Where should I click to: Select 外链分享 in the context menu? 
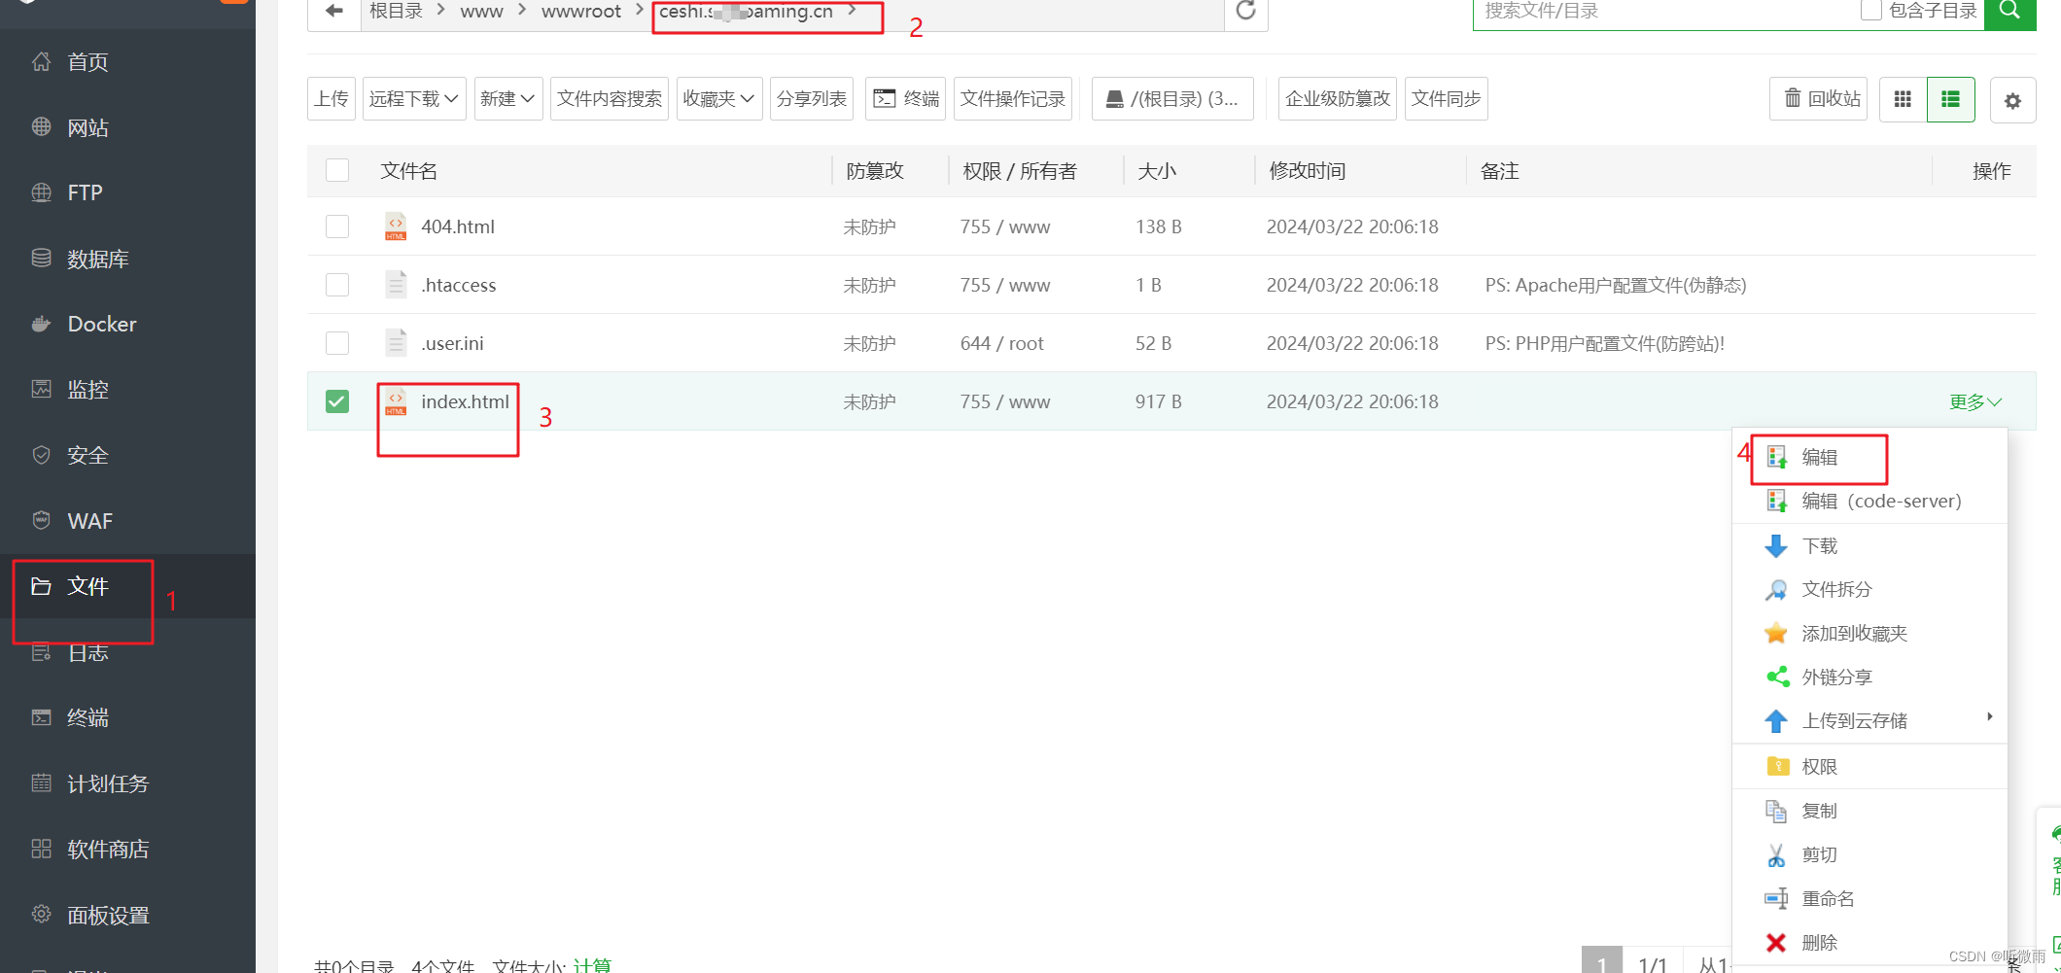(1869, 677)
